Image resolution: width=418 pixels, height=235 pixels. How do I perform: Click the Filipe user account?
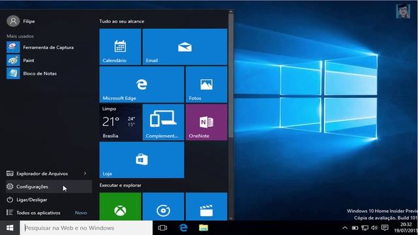pos(21,21)
